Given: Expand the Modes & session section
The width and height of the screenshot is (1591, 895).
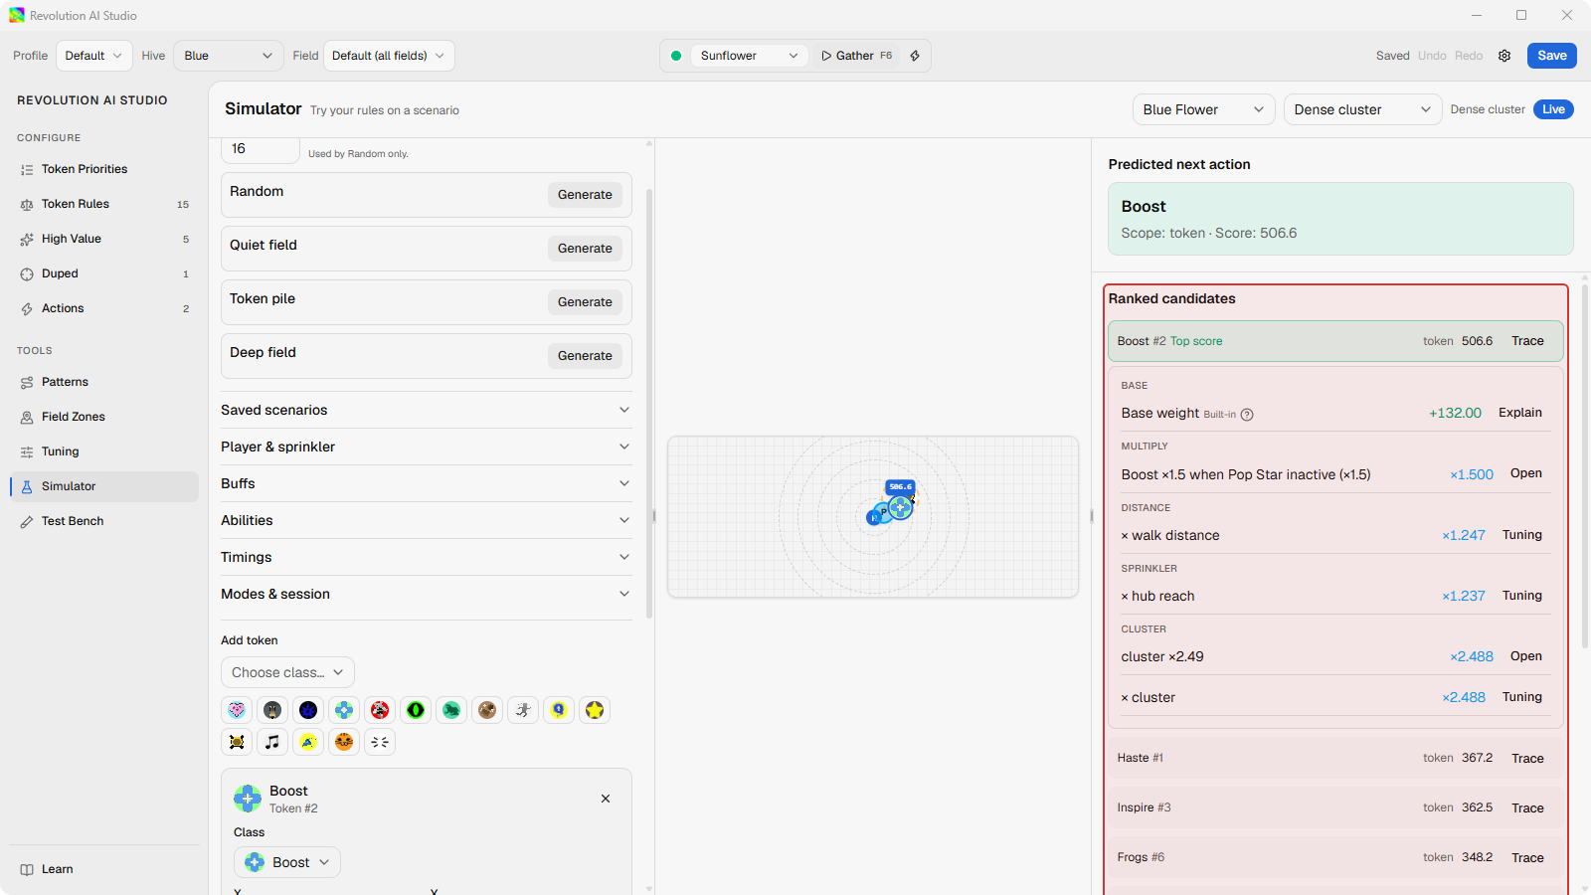Looking at the screenshot, I should (426, 594).
